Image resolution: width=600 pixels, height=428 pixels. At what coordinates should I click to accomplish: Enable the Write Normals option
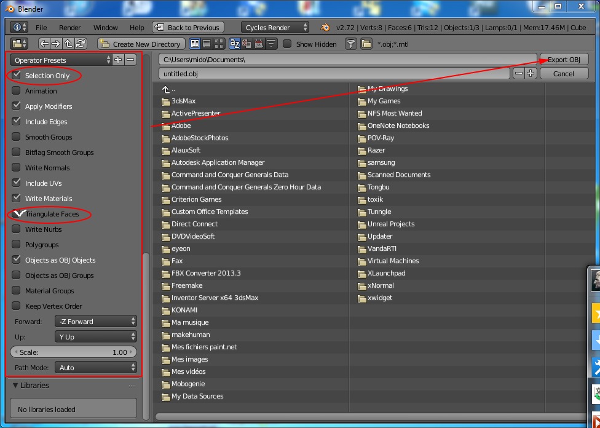pyautogui.click(x=17, y=168)
